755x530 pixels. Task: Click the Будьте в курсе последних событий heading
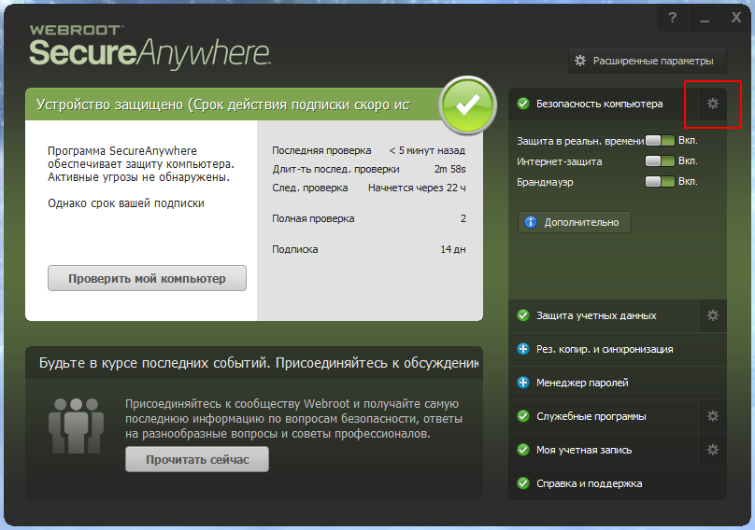click(259, 363)
